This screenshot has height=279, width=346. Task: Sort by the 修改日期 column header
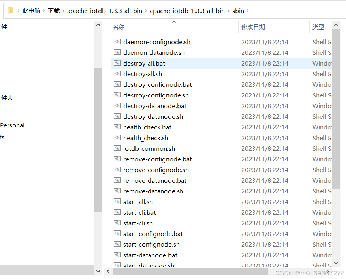(x=253, y=27)
